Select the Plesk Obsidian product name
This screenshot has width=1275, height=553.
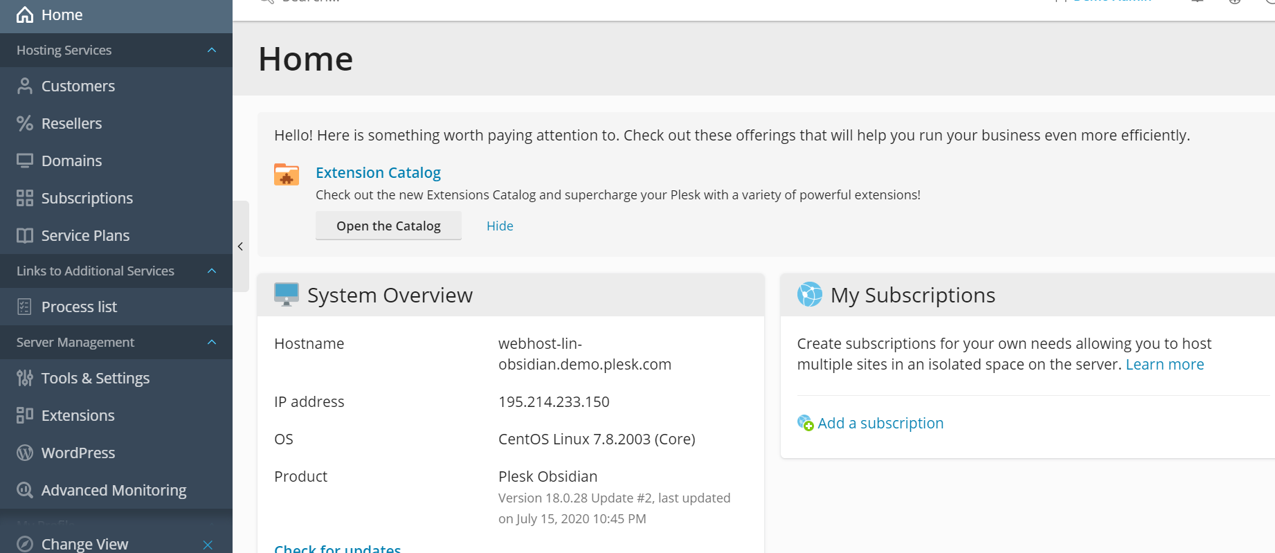pos(548,476)
